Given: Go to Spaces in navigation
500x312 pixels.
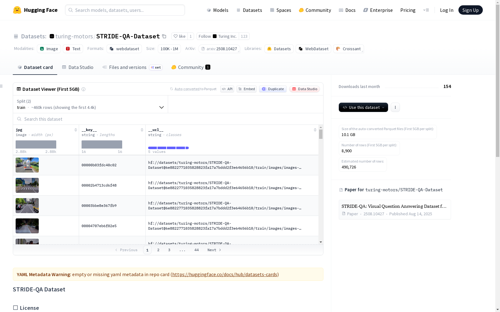Looking at the screenshot, I should (x=281, y=10).
